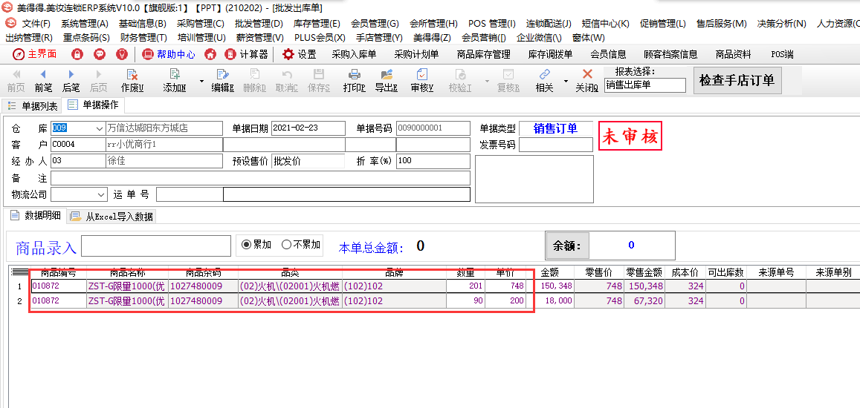
Task: Select the 累加 radio option
Action: coord(257,245)
